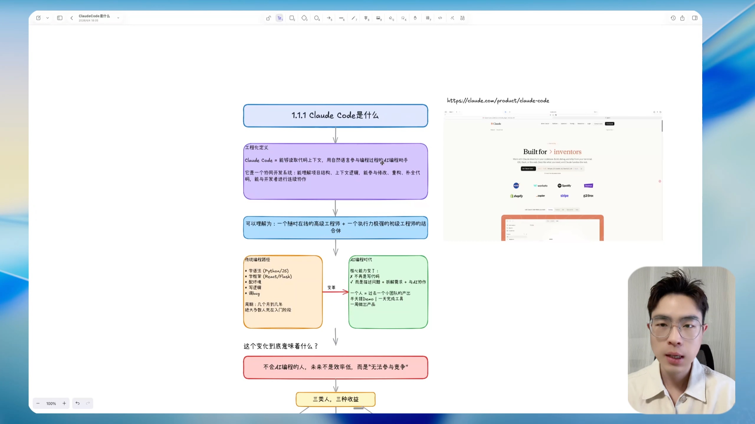This screenshot has height=424, width=755.
Task: Click the undo button
Action: [78, 403]
